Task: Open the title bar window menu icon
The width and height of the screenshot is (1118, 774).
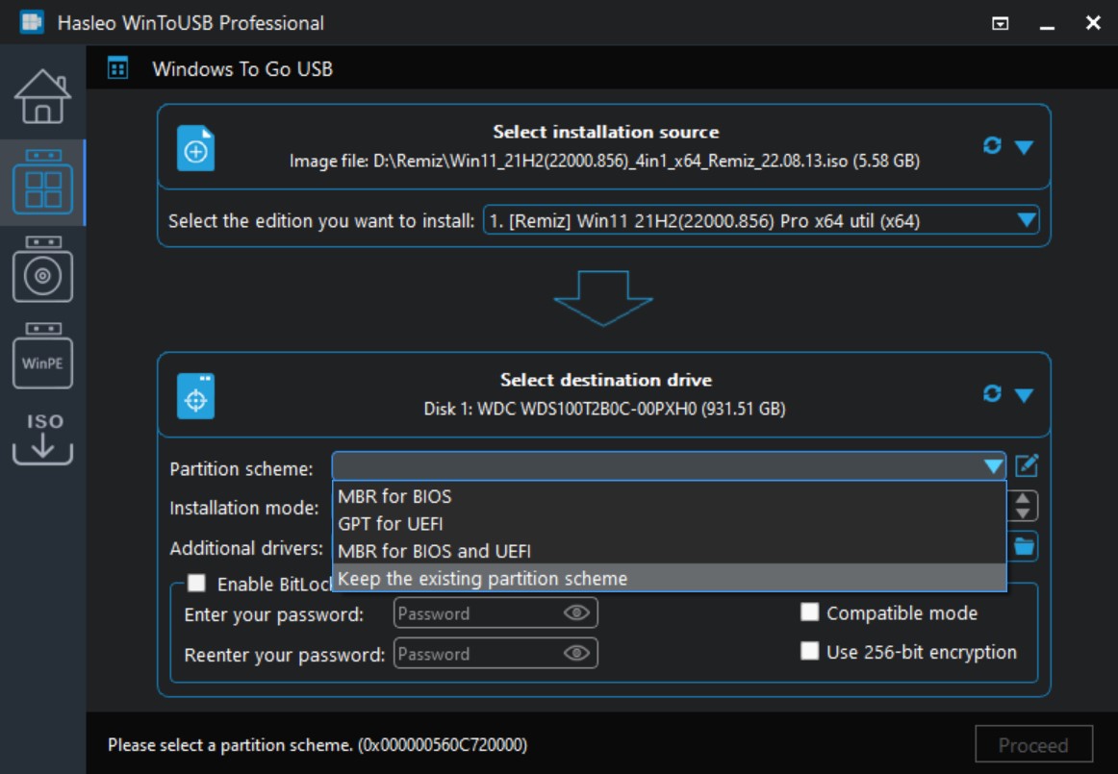Action: [x=1001, y=23]
